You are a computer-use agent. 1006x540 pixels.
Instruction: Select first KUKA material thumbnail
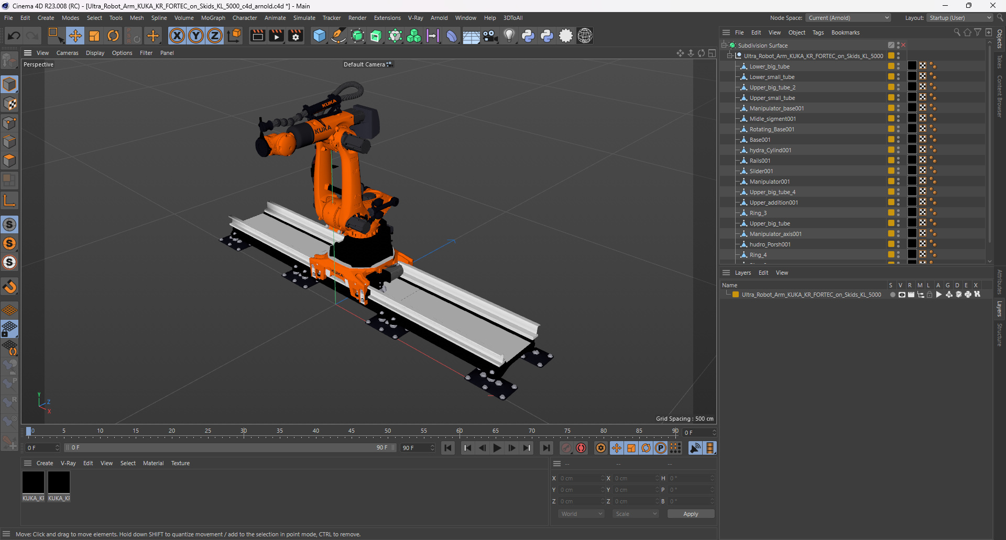(x=33, y=482)
